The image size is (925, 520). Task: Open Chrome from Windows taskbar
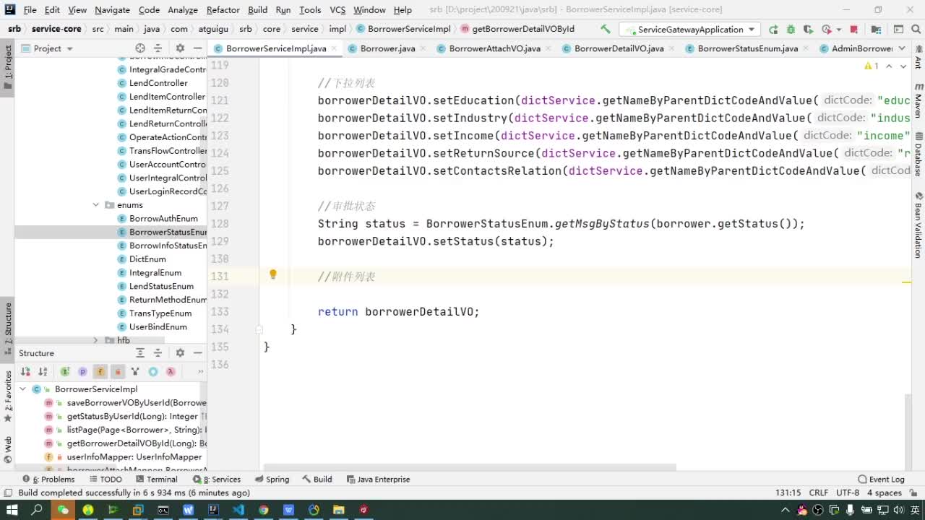[x=264, y=510]
